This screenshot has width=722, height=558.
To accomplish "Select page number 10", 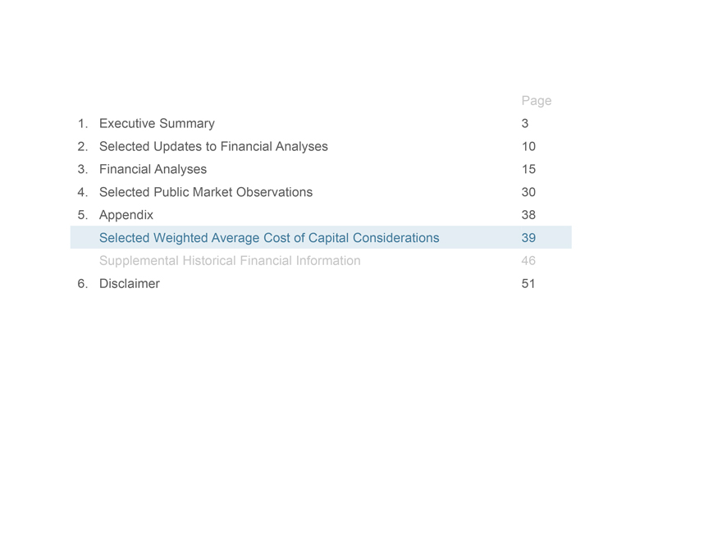I will pyautogui.click(x=528, y=147).
